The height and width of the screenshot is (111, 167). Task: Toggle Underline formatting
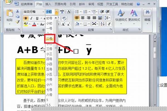point(37,18)
